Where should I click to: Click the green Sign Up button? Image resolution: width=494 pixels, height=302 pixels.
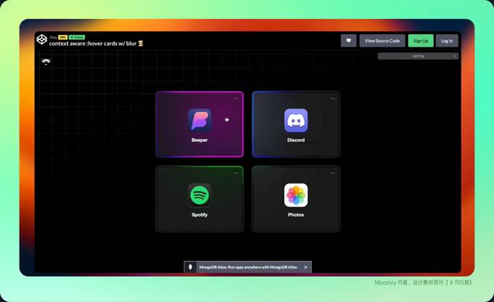pos(421,41)
